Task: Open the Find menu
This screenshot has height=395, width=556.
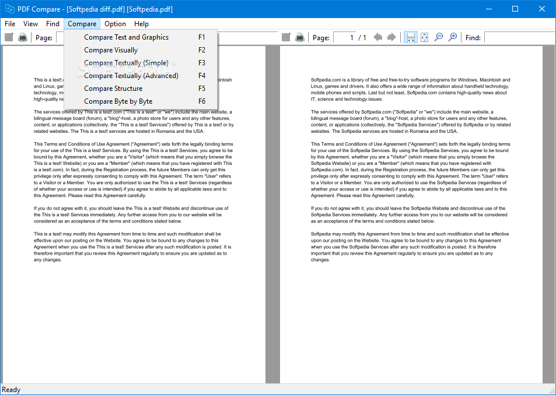Action: coord(53,24)
